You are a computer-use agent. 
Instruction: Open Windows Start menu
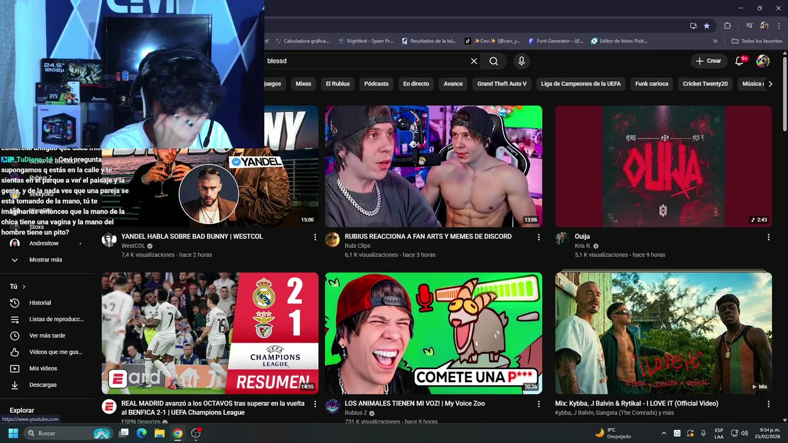click(13, 433)
